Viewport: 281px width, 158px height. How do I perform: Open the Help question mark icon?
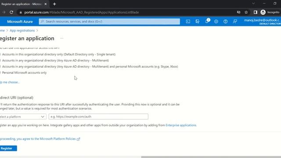[225, 22]
